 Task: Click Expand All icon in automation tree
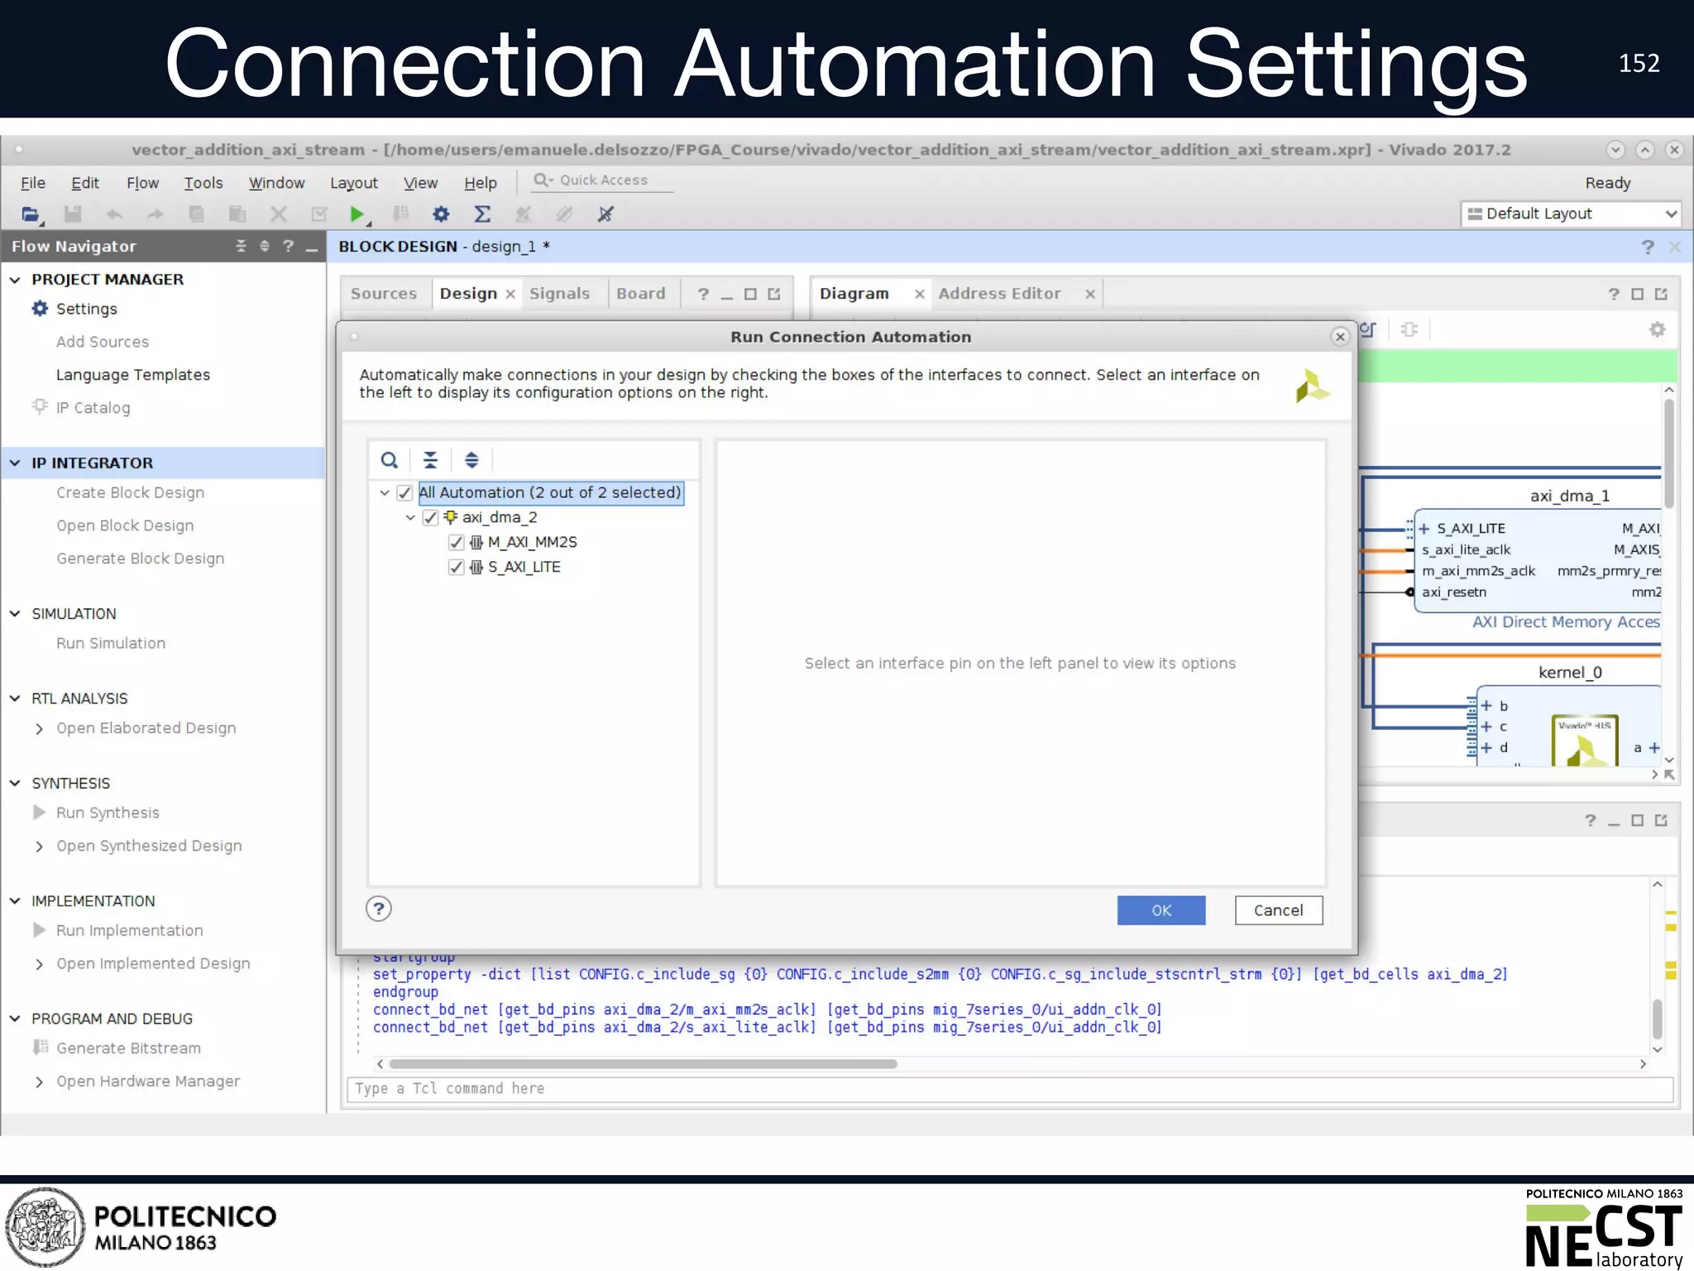tap(471, 460)
